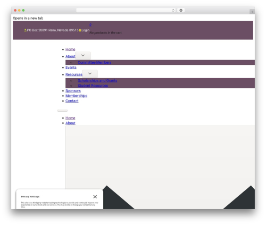Open a new tab with the plus button

pos(252,12)
